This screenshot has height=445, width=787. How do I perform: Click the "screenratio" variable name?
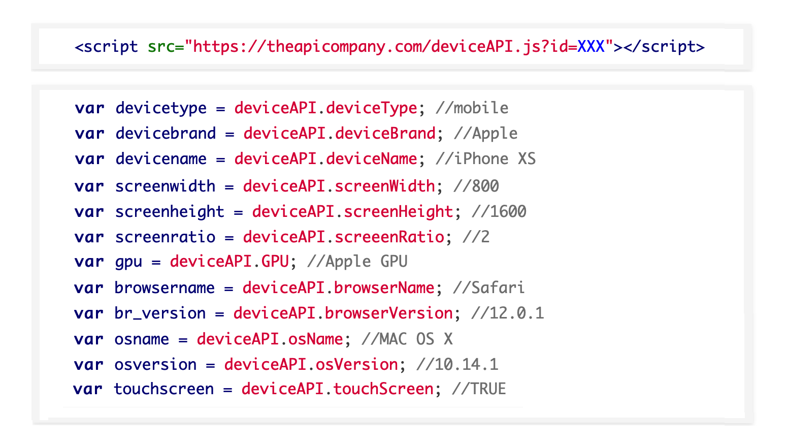(165, 237)
